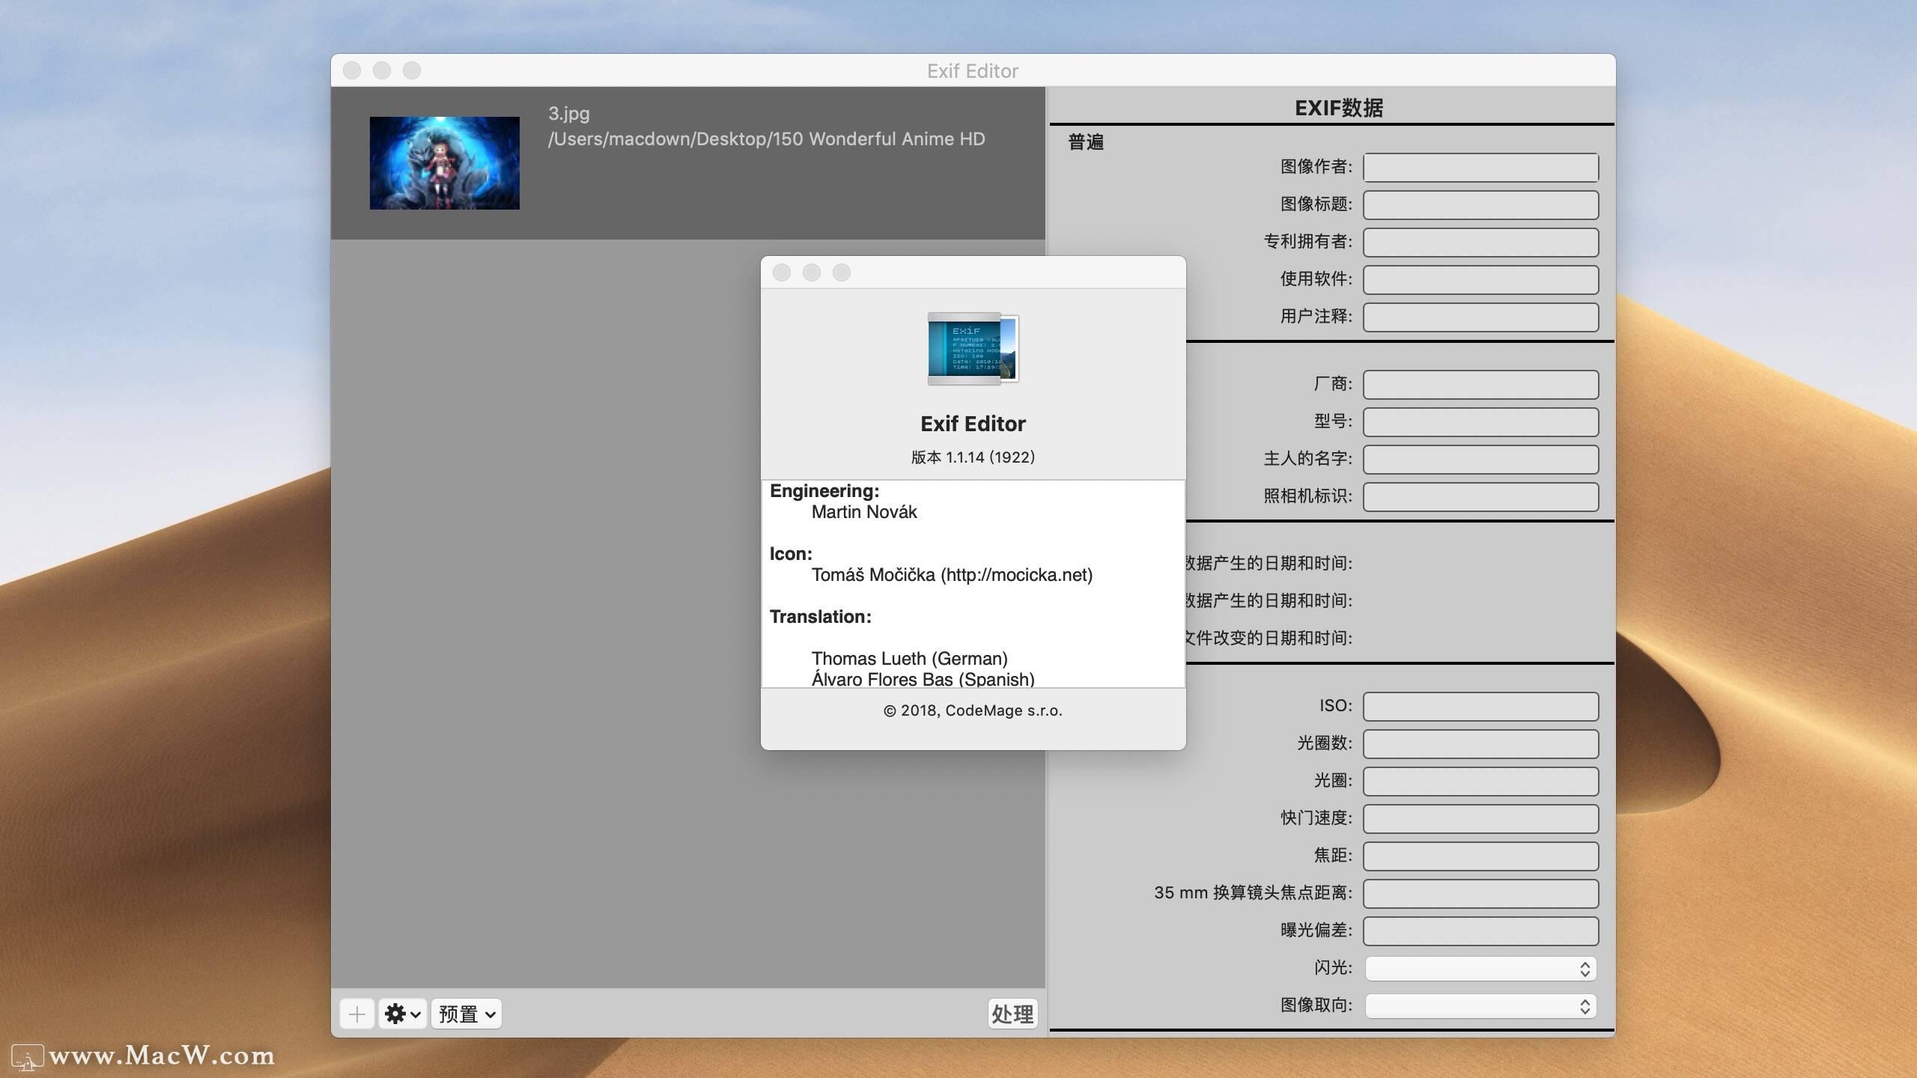Click the Exif Editor app icon in About
The width and height of the screenshot is (1917, 1078).
(x=973, y=349)
